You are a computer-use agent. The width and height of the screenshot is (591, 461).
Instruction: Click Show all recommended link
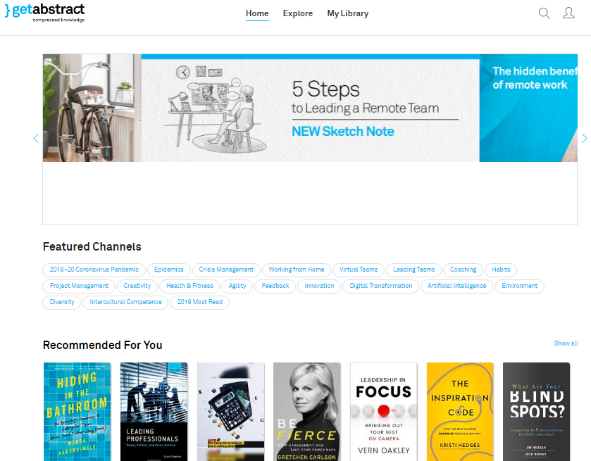point(566,343)
